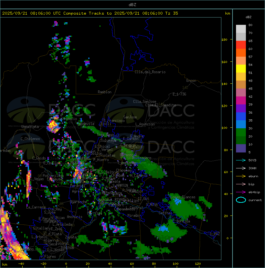Click the 'SanJose' map label
Image resolution: width=265 pixels, height=268 pixels.
[x=130, y=117]
